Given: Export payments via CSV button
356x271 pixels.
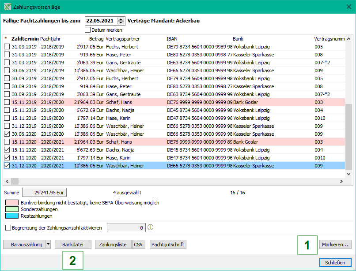Looking at the screenshot, I should click(x=138, y=244).
